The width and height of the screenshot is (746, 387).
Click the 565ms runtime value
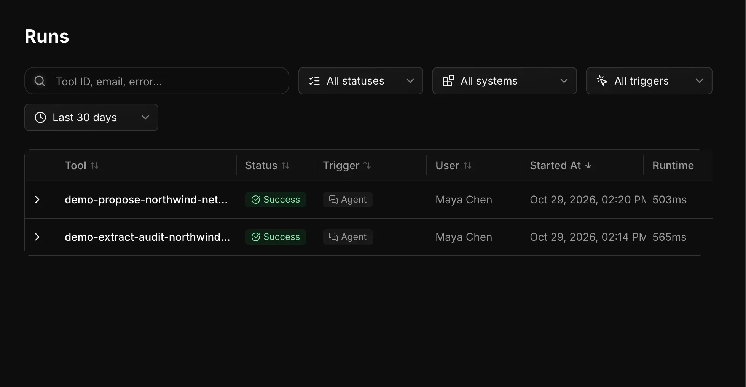[x=669, y=237]
